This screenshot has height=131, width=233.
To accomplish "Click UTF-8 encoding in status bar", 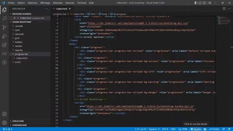I will coord(165,129).
